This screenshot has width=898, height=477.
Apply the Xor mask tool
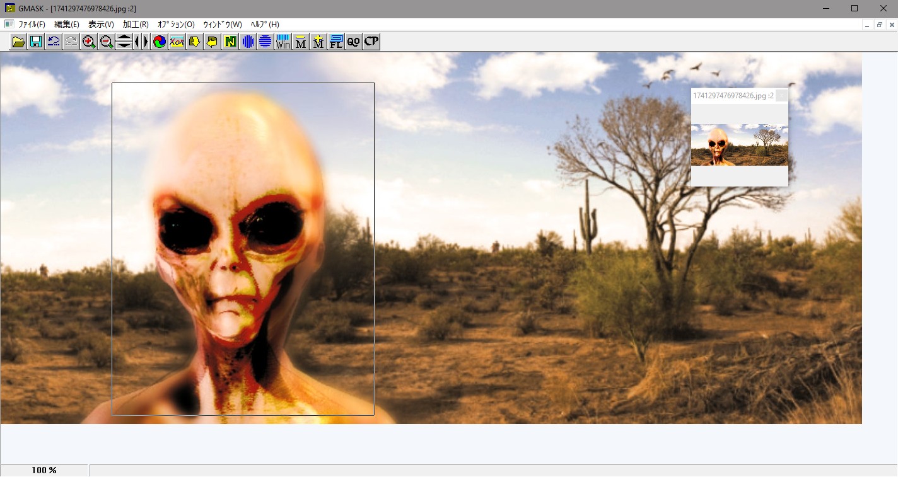tap(177, 42)
